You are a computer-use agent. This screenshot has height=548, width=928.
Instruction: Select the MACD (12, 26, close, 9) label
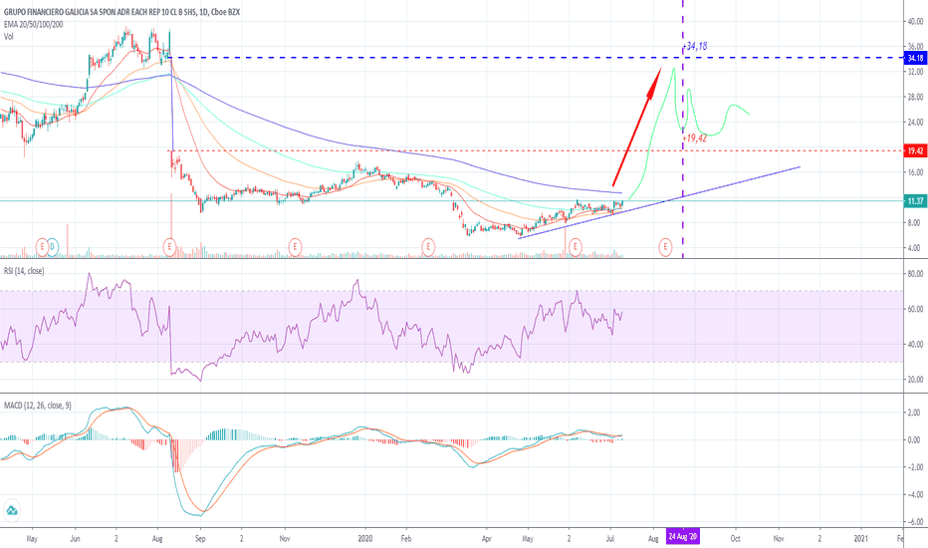37,406
